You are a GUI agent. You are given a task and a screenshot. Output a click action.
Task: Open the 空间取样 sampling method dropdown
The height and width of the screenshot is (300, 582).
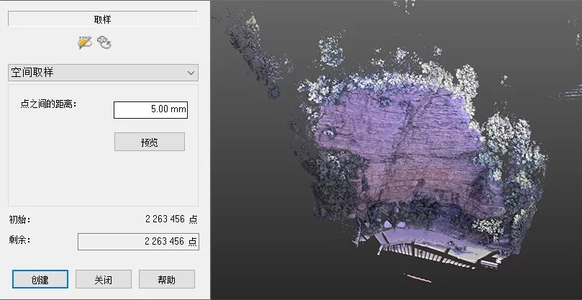click(102, 73)
